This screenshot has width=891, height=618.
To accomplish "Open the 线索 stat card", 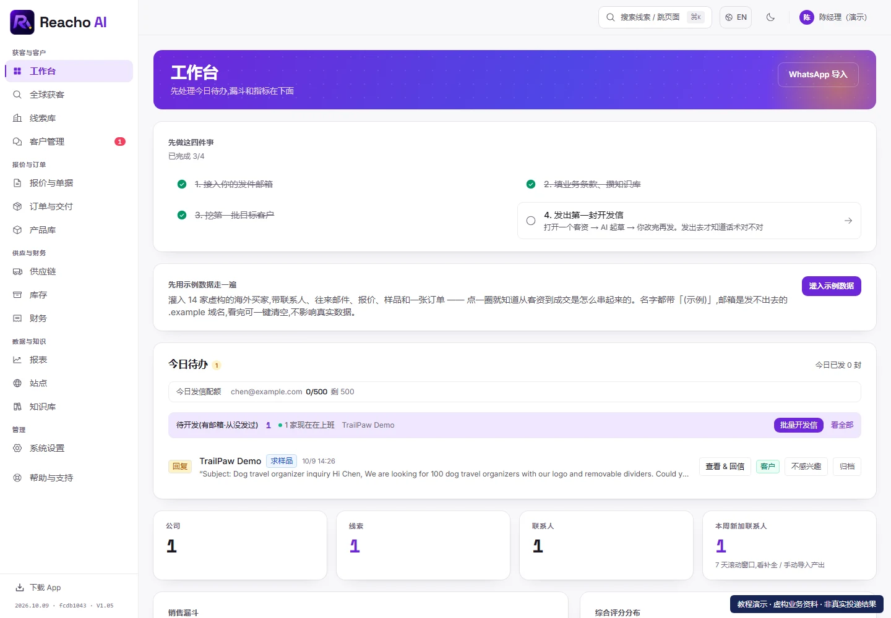I will pos(423,545).
